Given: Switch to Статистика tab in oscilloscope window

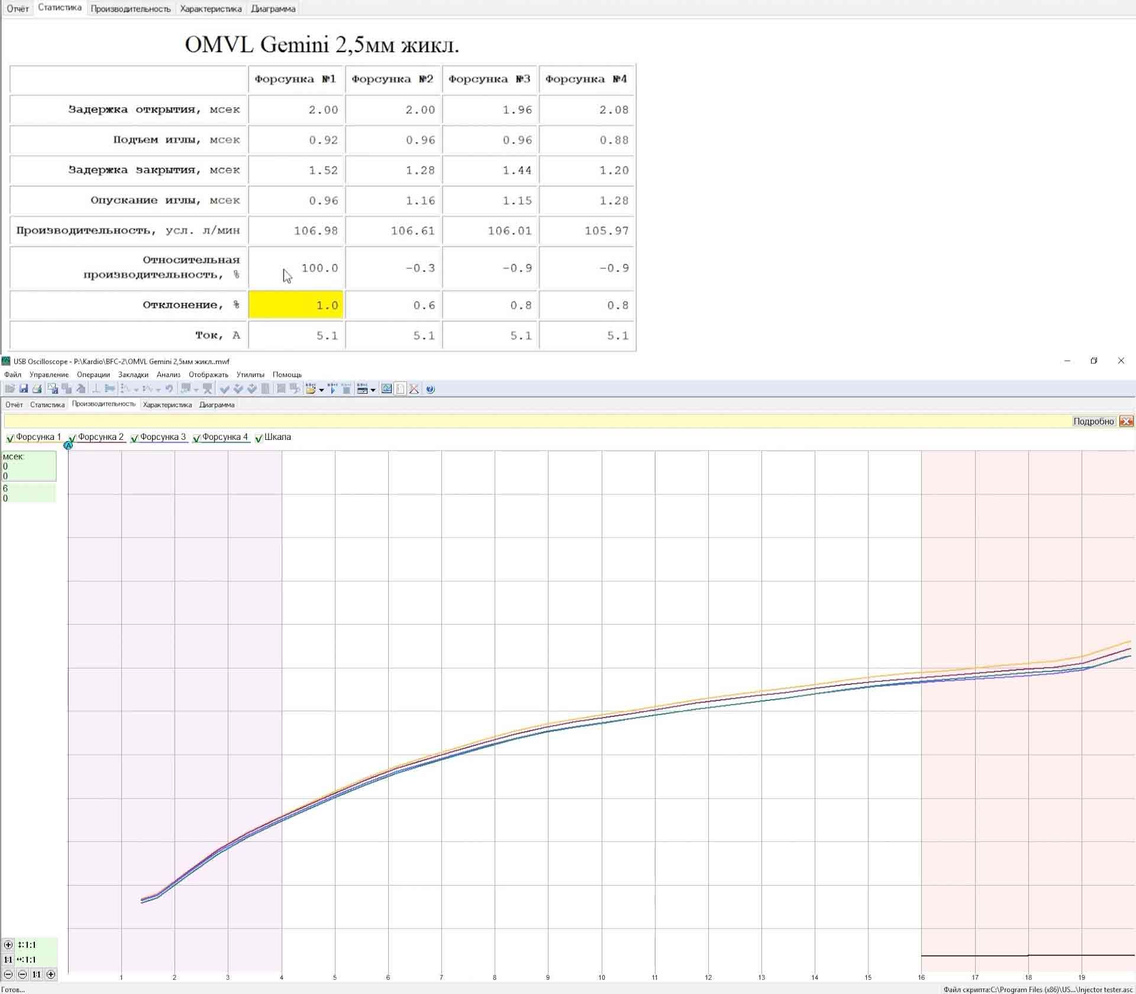Looking at the screenshot, I should click(47, 405).
